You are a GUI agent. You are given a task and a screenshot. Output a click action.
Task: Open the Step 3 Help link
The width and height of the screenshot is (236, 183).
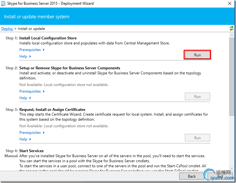click(x=23, y=139)
